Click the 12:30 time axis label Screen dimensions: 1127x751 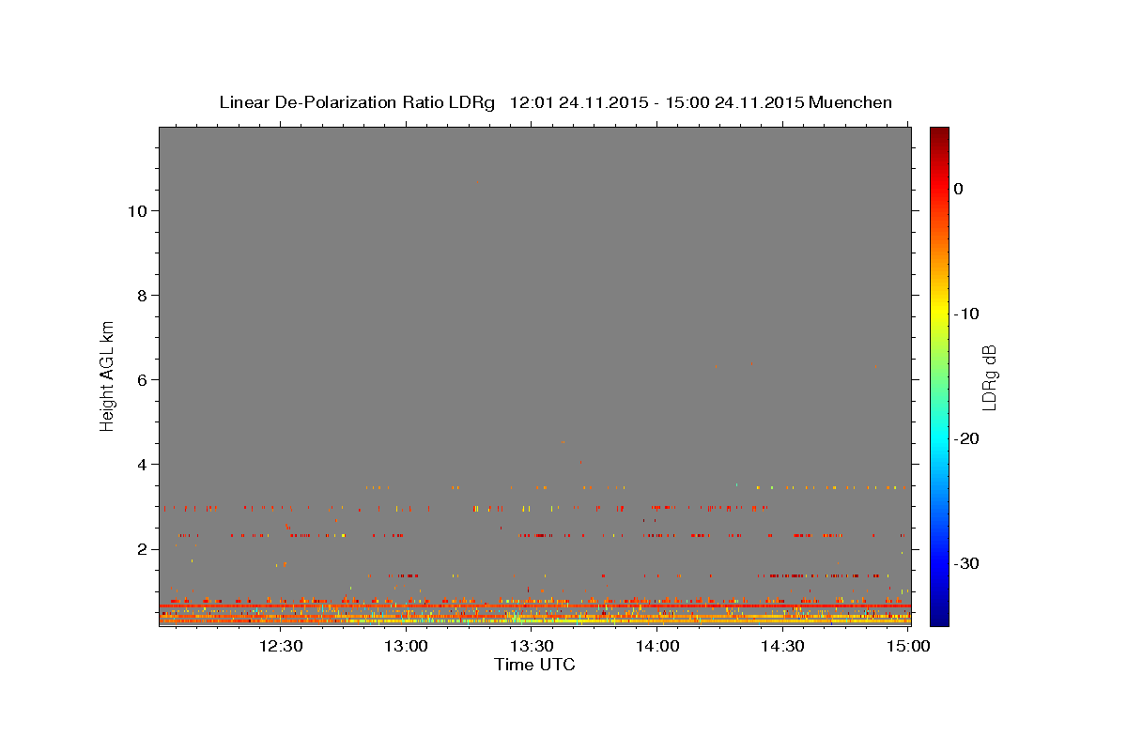(281, 646)
